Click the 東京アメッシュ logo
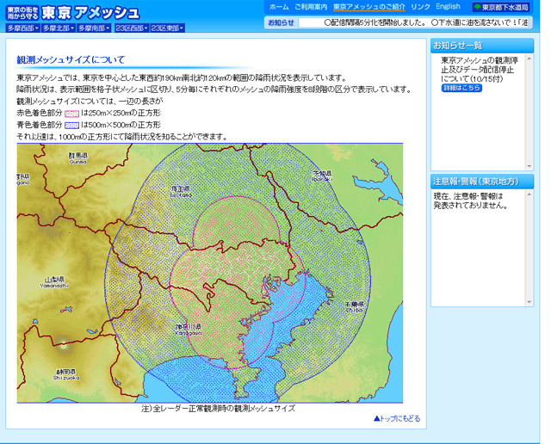Image resolution: width=551 pixels, height=444 pixels. pos(90,13)
